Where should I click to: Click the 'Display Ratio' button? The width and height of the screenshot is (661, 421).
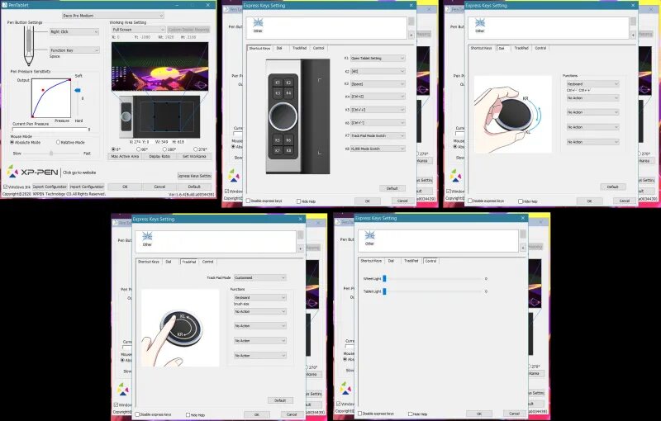point(159,156)
